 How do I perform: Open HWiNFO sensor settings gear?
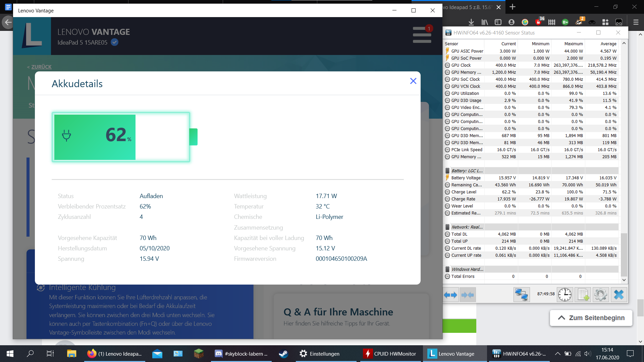pyautogui.click(x=600, y=295)
